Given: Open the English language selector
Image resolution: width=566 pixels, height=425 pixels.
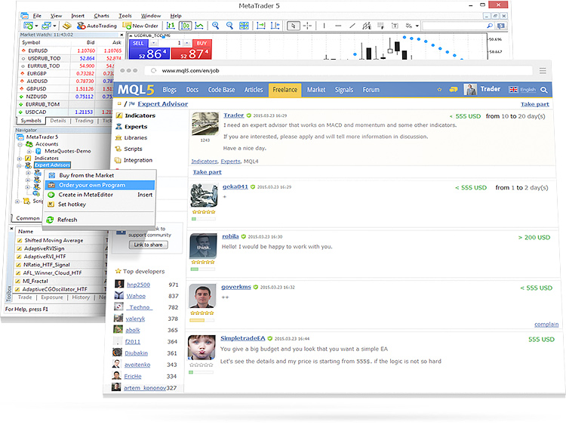Looking at the screenshot, I should (522, 90).
